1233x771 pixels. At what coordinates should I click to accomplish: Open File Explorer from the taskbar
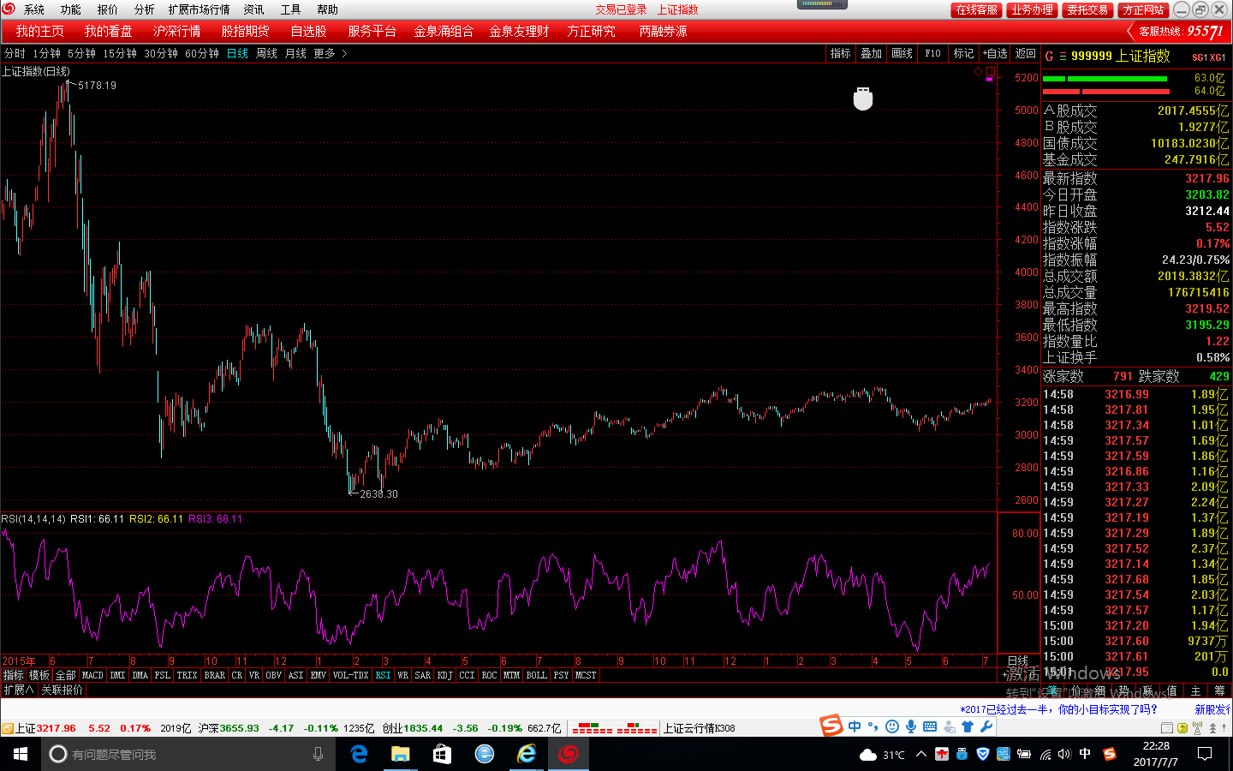[400, 754]
